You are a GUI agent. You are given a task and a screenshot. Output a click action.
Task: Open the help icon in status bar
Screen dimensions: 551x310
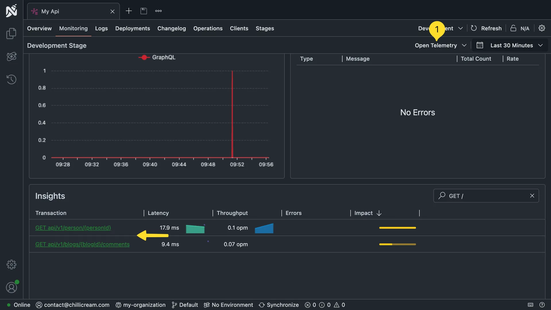542,305
